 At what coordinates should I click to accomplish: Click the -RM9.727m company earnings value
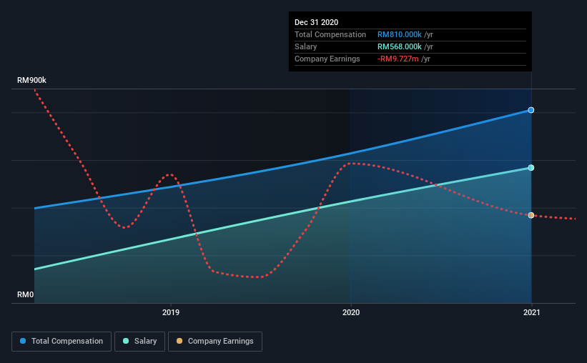pos(398,59)
